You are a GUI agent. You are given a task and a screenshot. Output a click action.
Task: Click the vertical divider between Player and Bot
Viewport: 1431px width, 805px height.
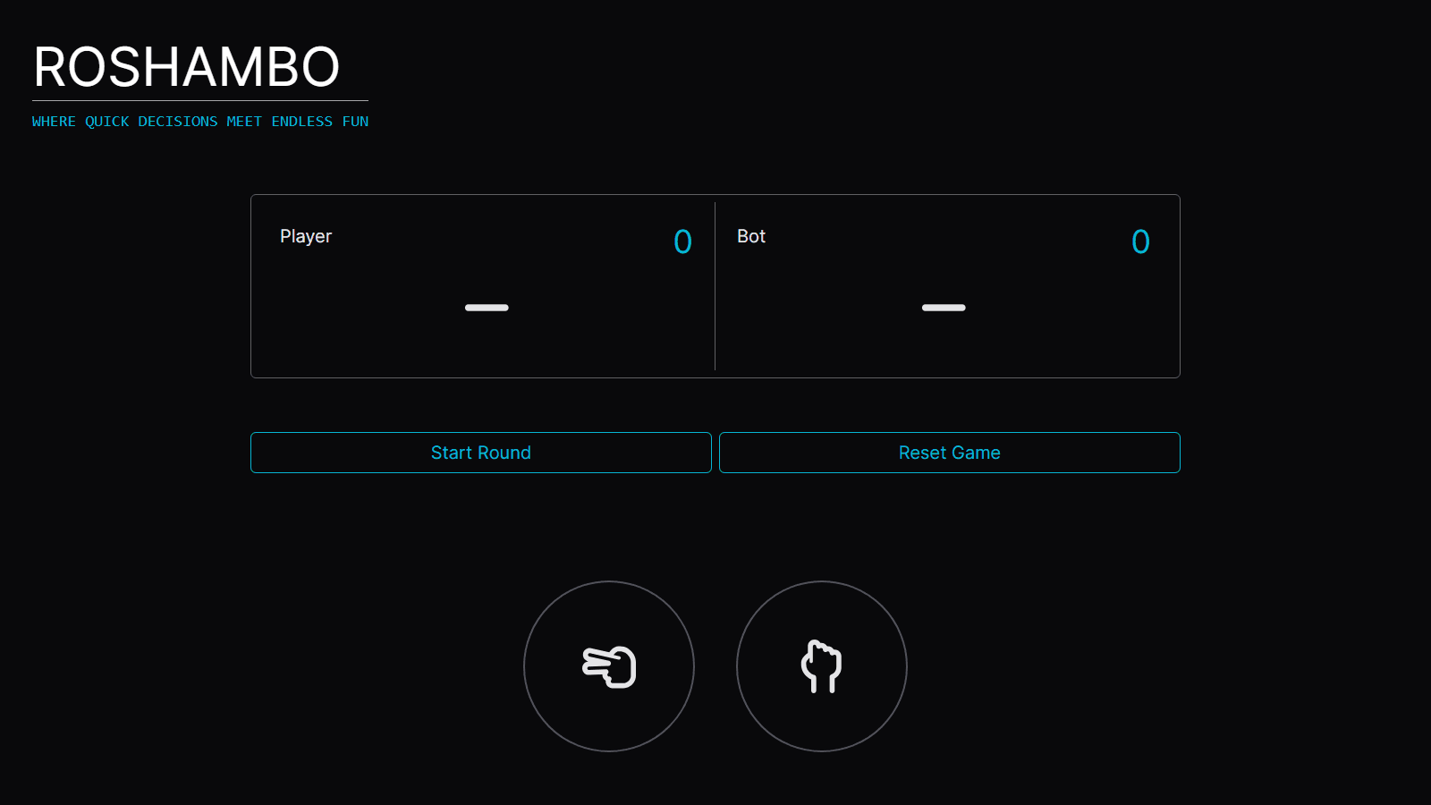[x=715, y=286]
